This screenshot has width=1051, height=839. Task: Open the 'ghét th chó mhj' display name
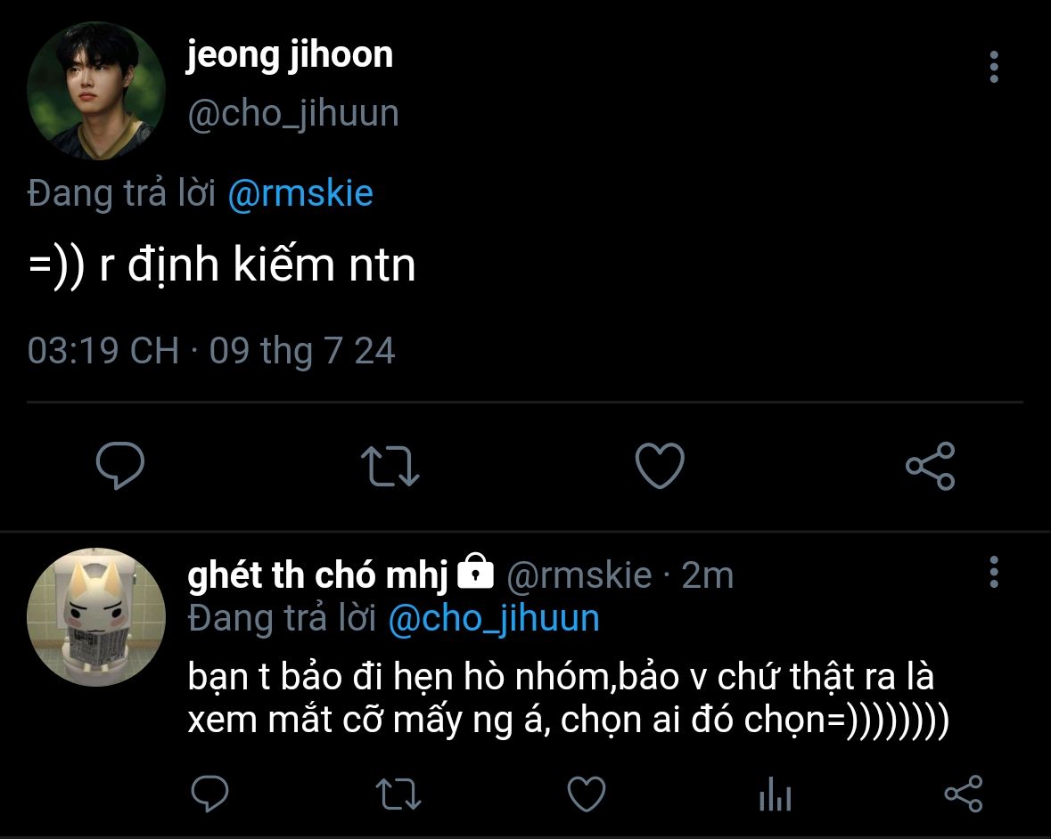(317, 575)
